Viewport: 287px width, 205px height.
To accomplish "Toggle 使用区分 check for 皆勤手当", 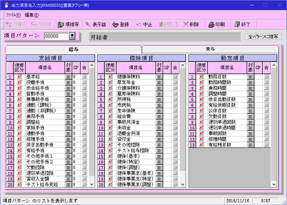I will point(19,94).
